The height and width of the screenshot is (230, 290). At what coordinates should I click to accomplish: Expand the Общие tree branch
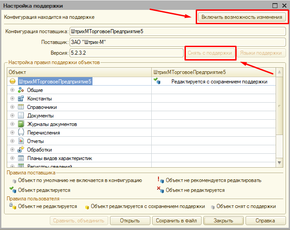(12, 90)
